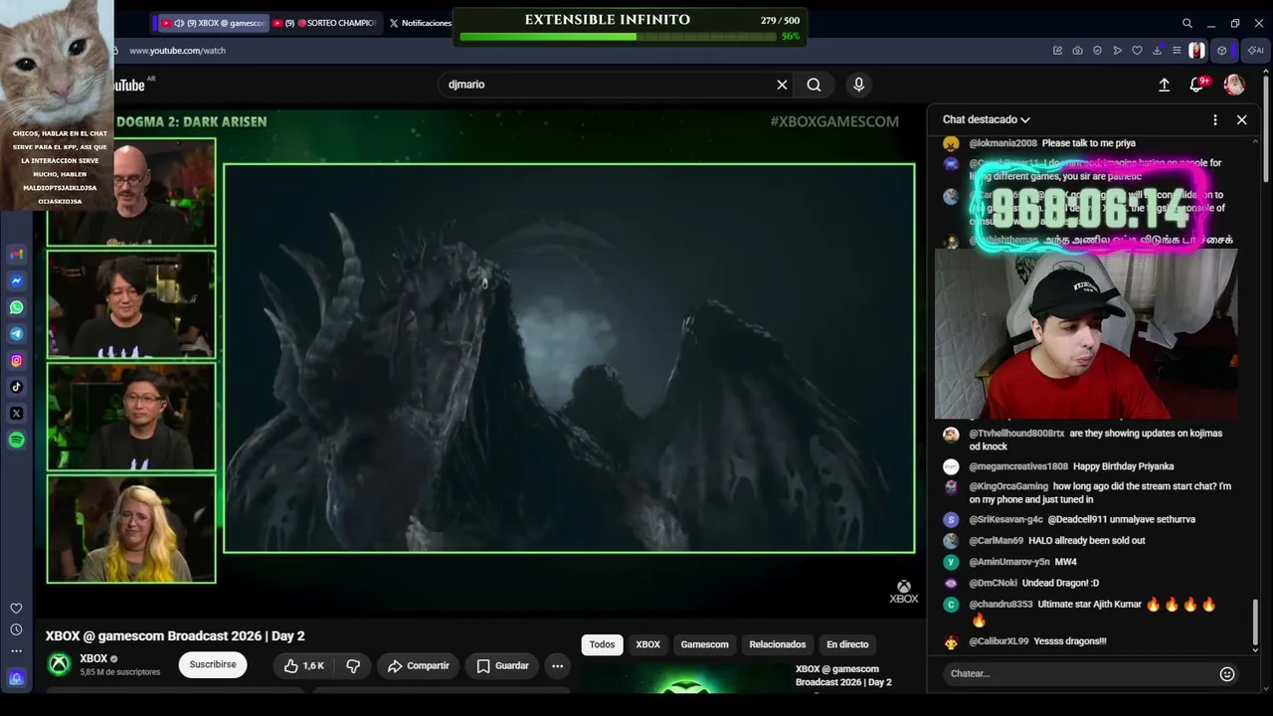Viewport: 1273px width, 716px height.
Task: Close the live chat panel
Action: point(1241,119)
